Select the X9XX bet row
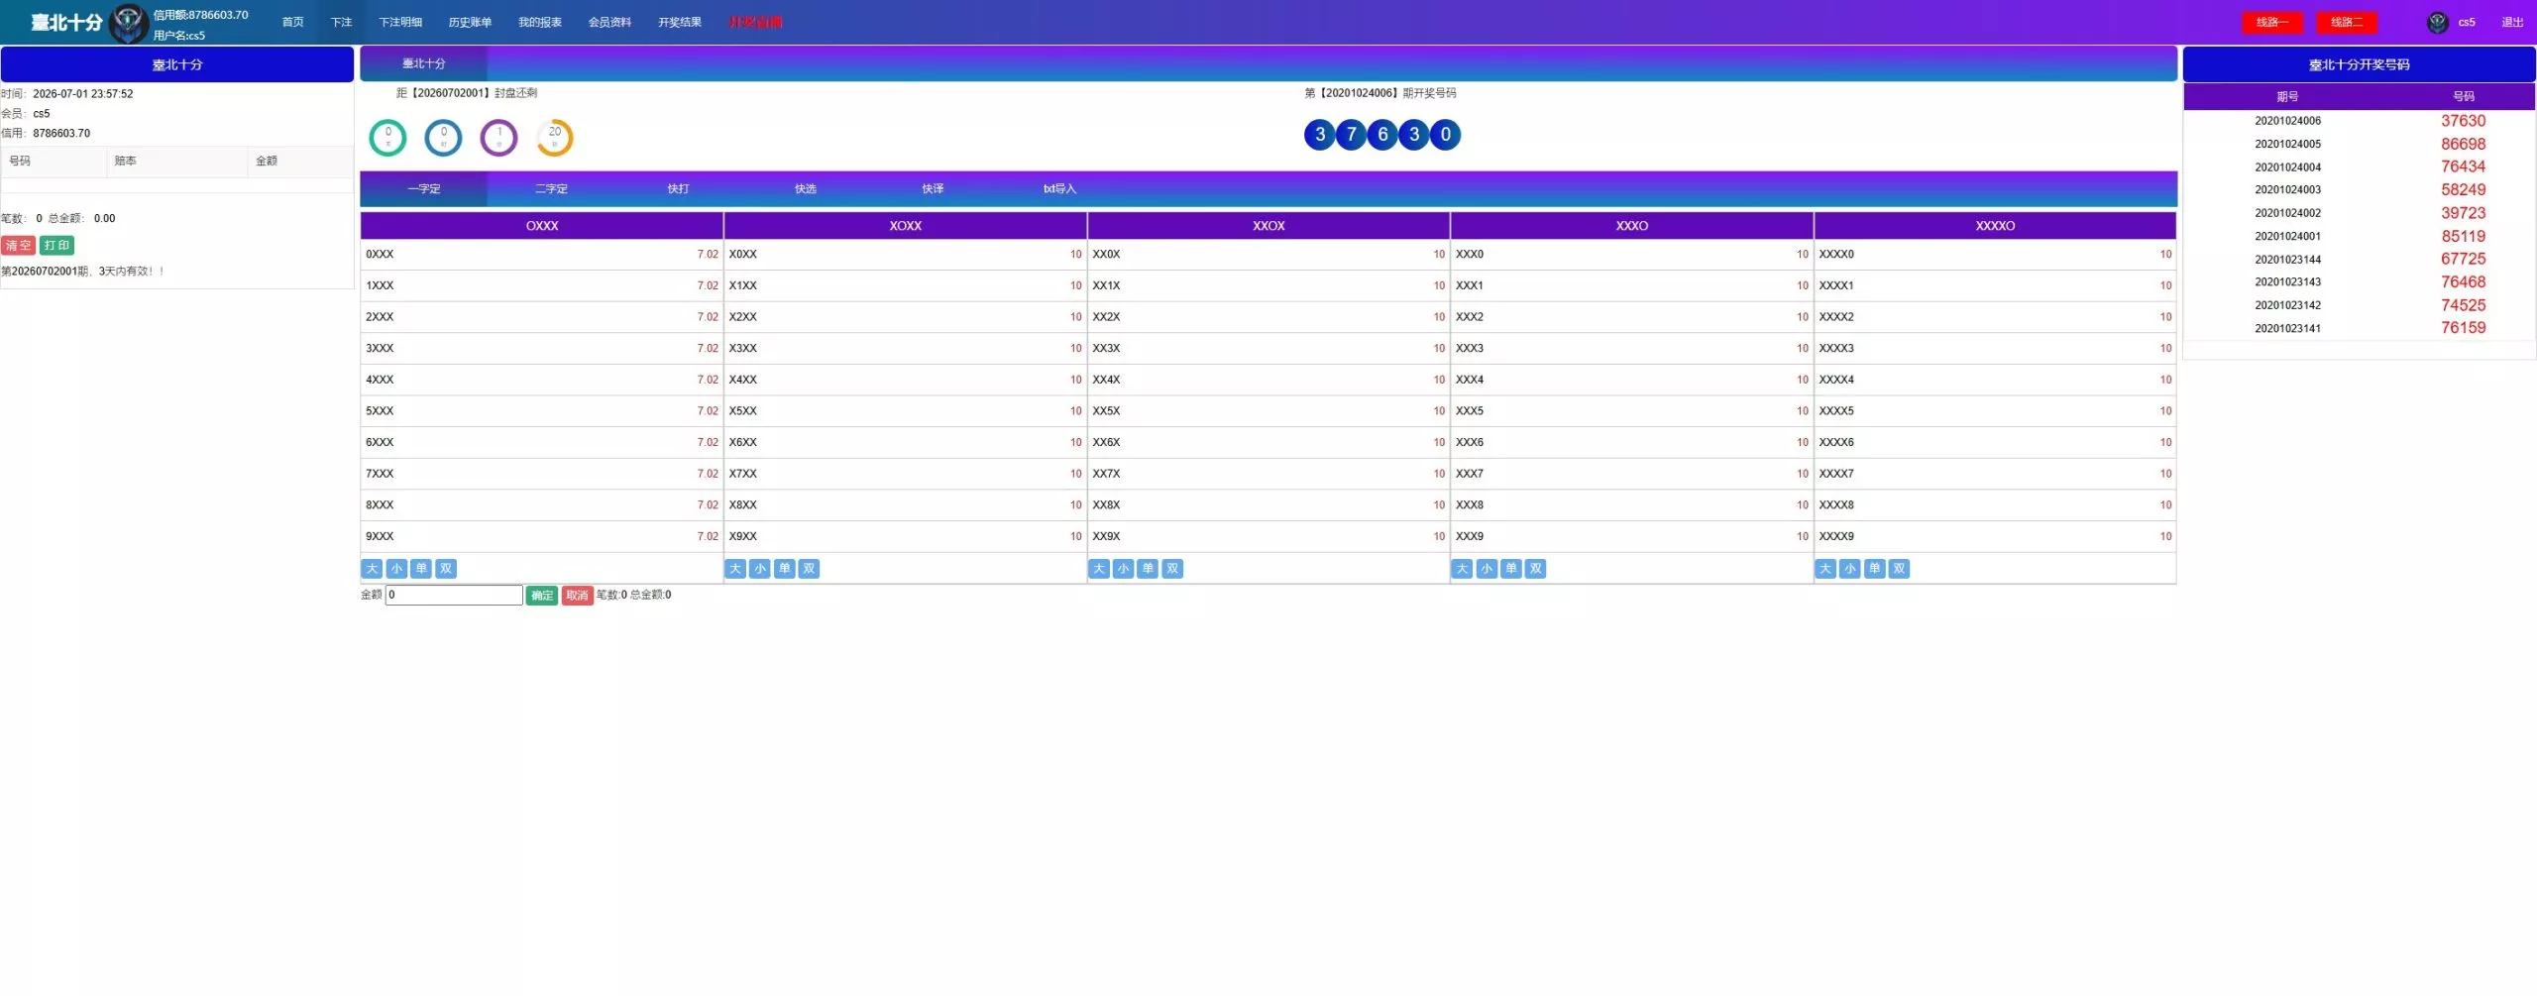The height and width of the screenshot is (996, 2537). 906,536
